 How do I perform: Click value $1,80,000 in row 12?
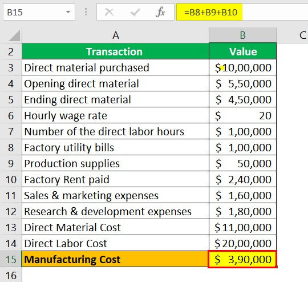[x=243, y=211]
